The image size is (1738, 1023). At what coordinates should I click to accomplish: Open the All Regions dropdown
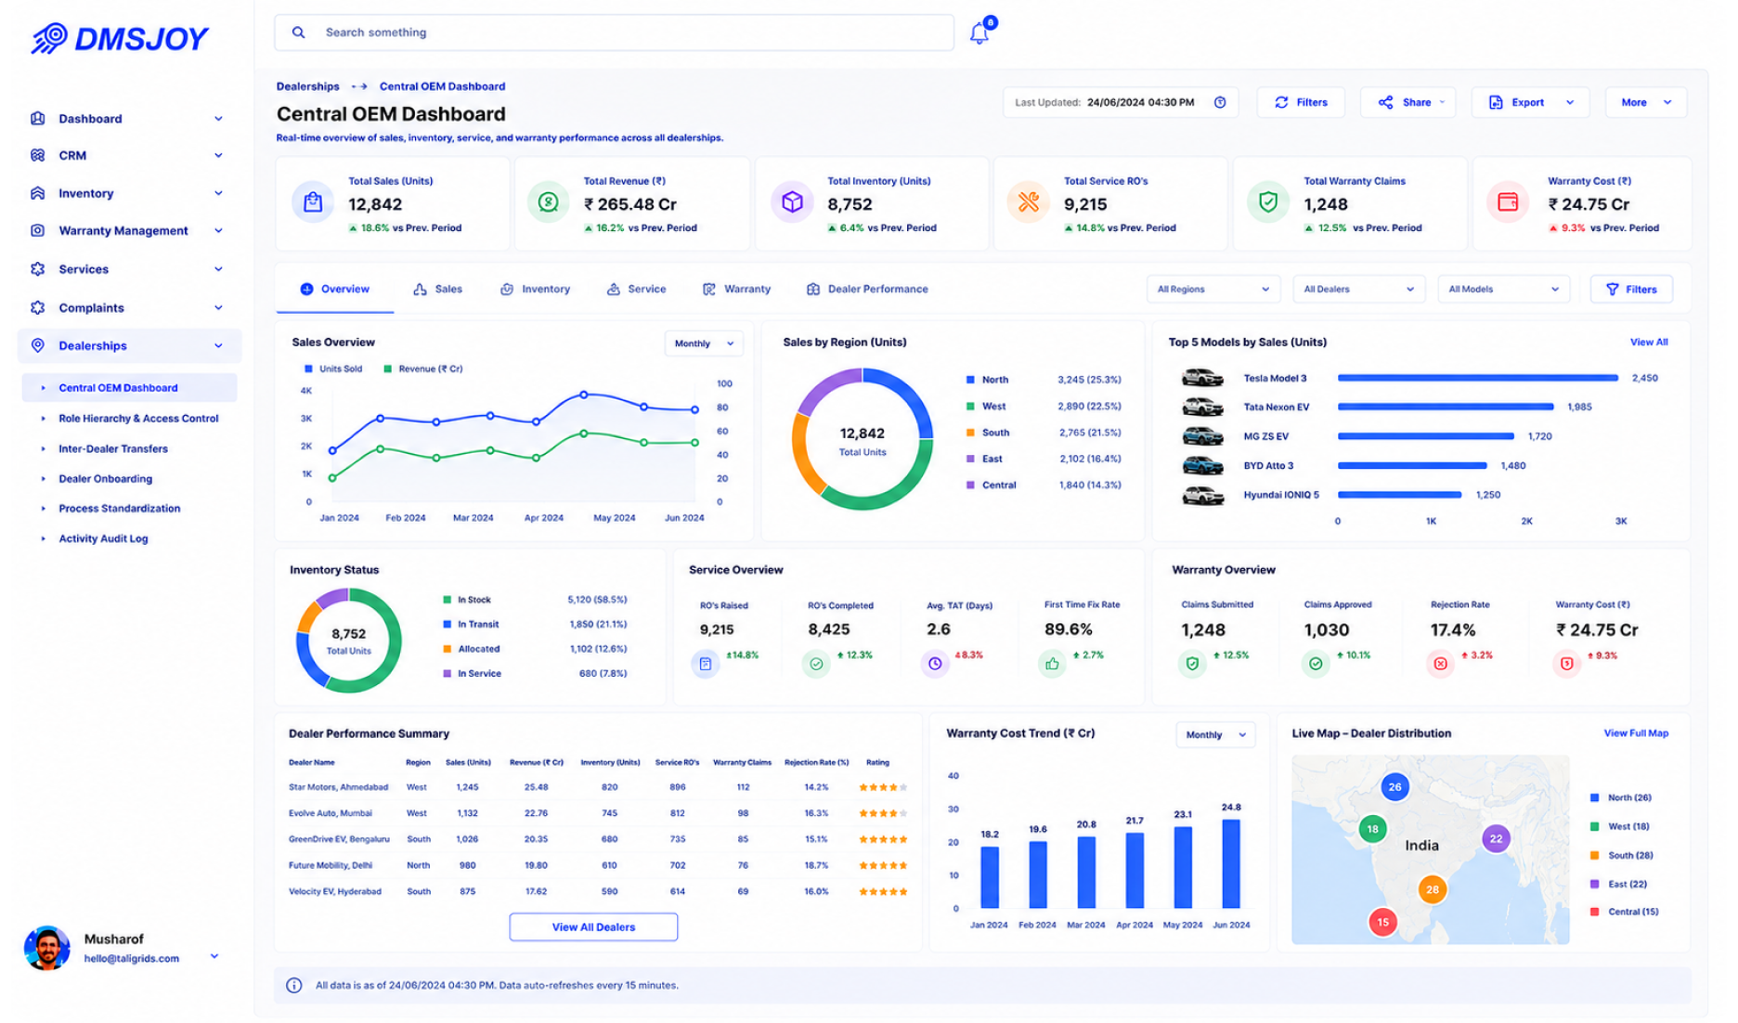(x=1213, y=289)
